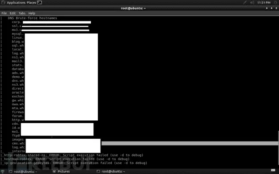Click the 'mysql.' hostname entry
Image resolution: width=279 pixels, height=174 pixels.
pyautogui.click(x=18, y=34)
